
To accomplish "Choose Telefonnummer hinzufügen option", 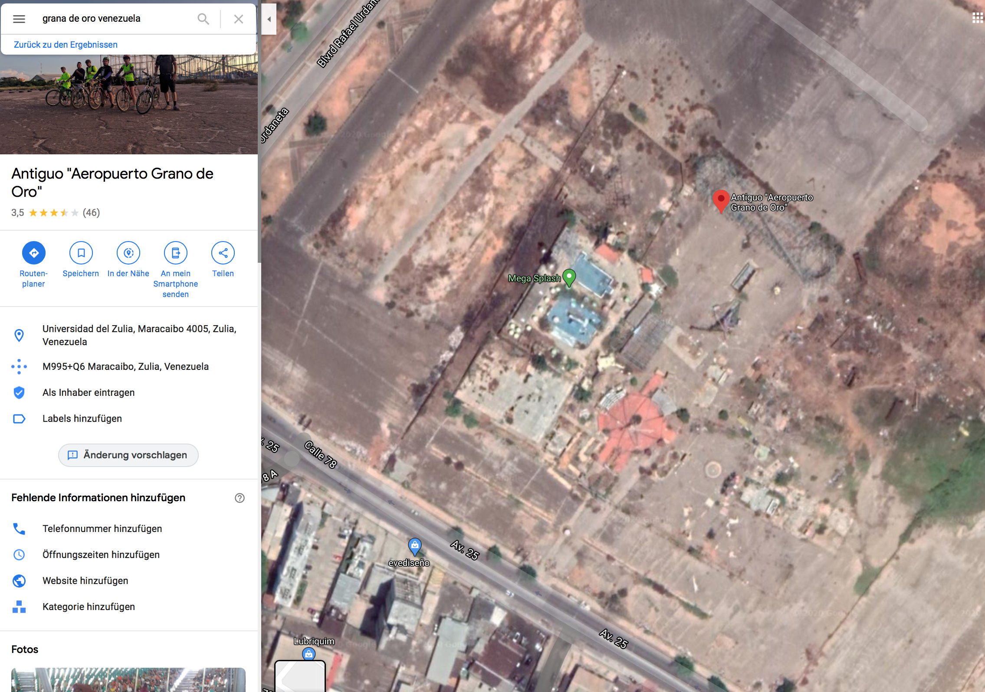I will point(102,529).
